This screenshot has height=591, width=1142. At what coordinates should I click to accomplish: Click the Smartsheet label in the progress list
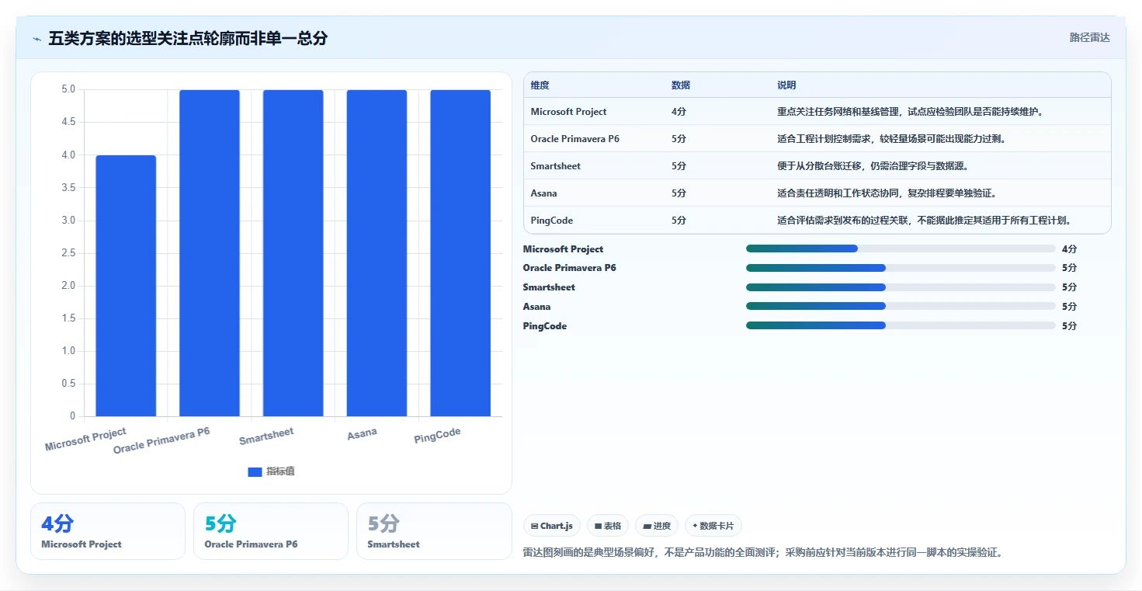(549, 287)
